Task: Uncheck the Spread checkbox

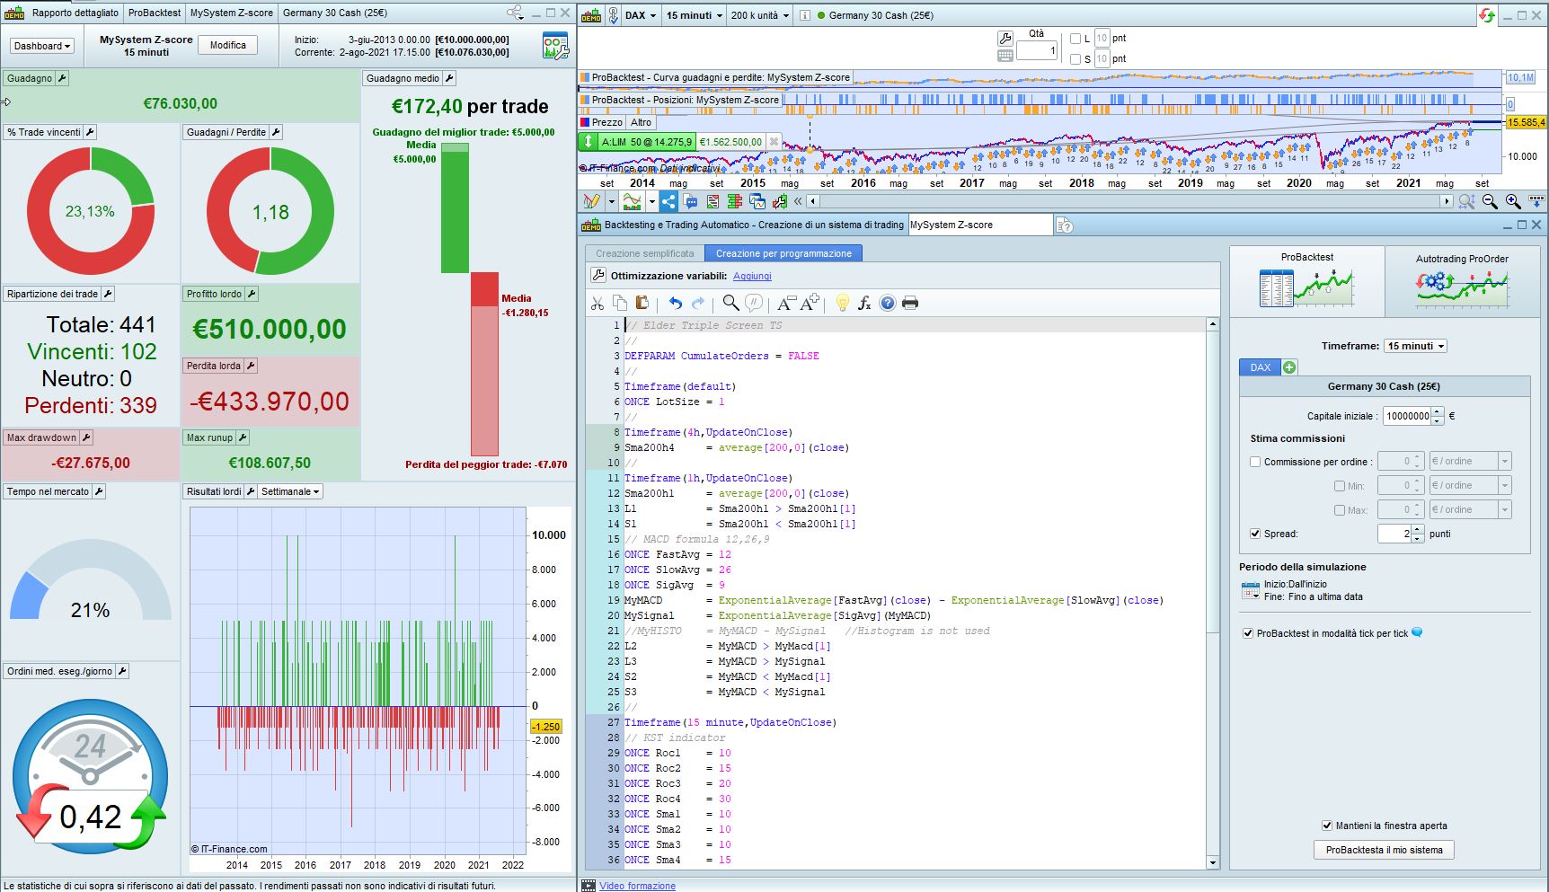Action: (1255, 534)
